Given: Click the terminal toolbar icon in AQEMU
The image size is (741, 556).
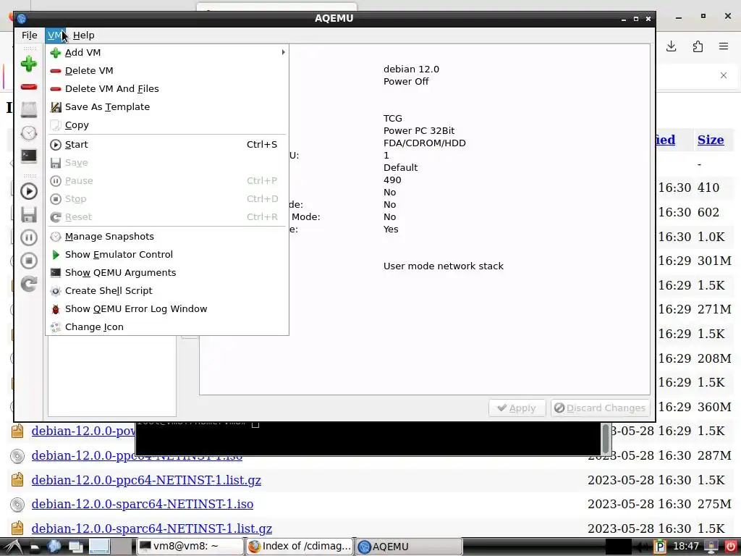Looking at the screenshot, I should point(28,156).
